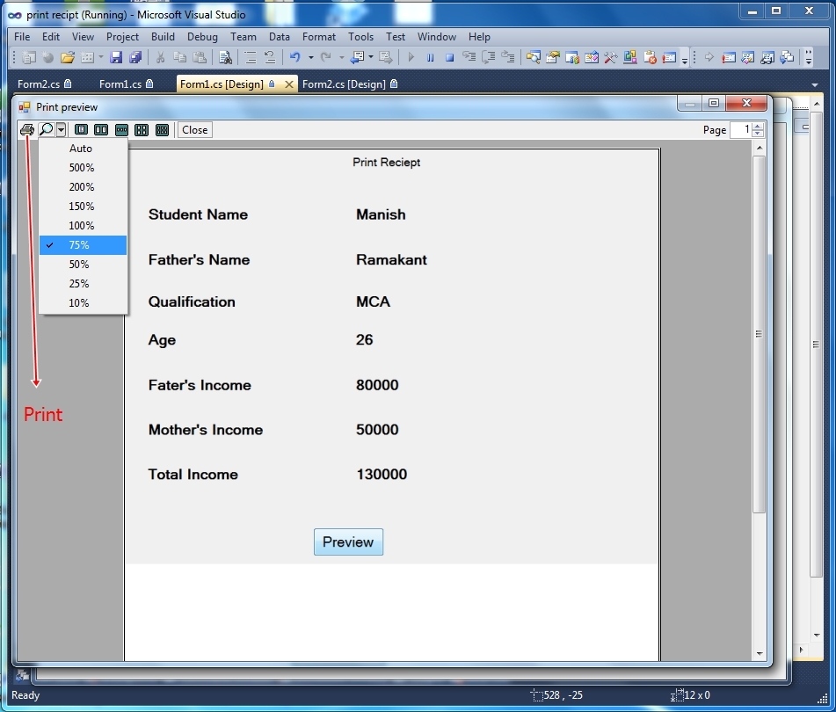Image resolution: width=836 pixels, height=712 pixels.
Task: Click the Close button in print preview
Action: (193, 129)
